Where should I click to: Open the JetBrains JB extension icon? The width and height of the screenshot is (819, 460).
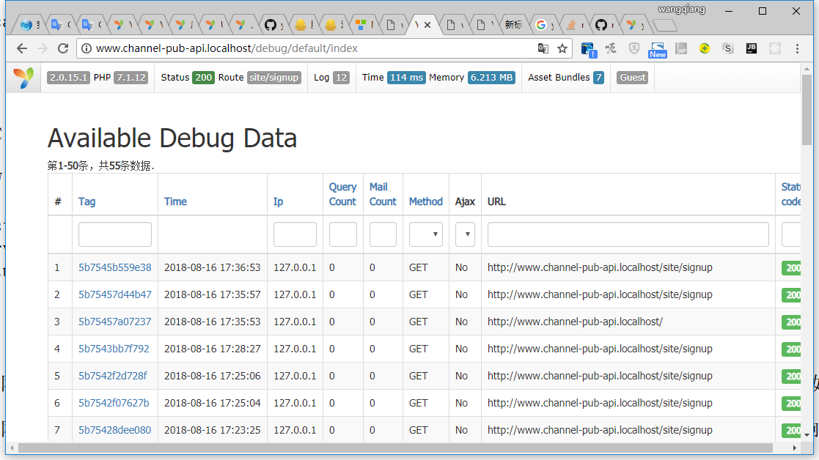(x=751, y=48)
